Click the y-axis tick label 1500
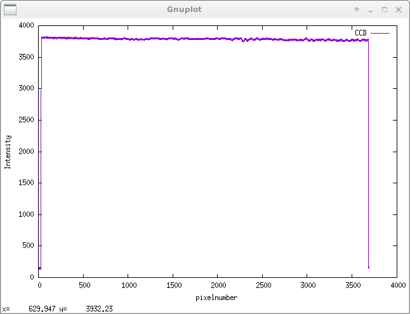The width and height of the screenshot is (410, 314). (26, 183)
